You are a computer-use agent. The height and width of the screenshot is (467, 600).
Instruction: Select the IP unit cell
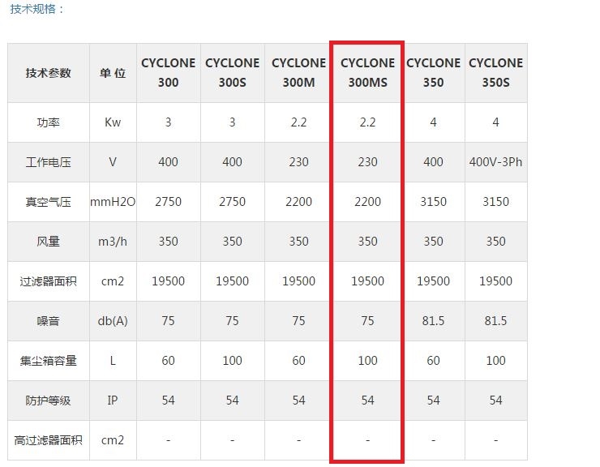(x=113, y=401)
